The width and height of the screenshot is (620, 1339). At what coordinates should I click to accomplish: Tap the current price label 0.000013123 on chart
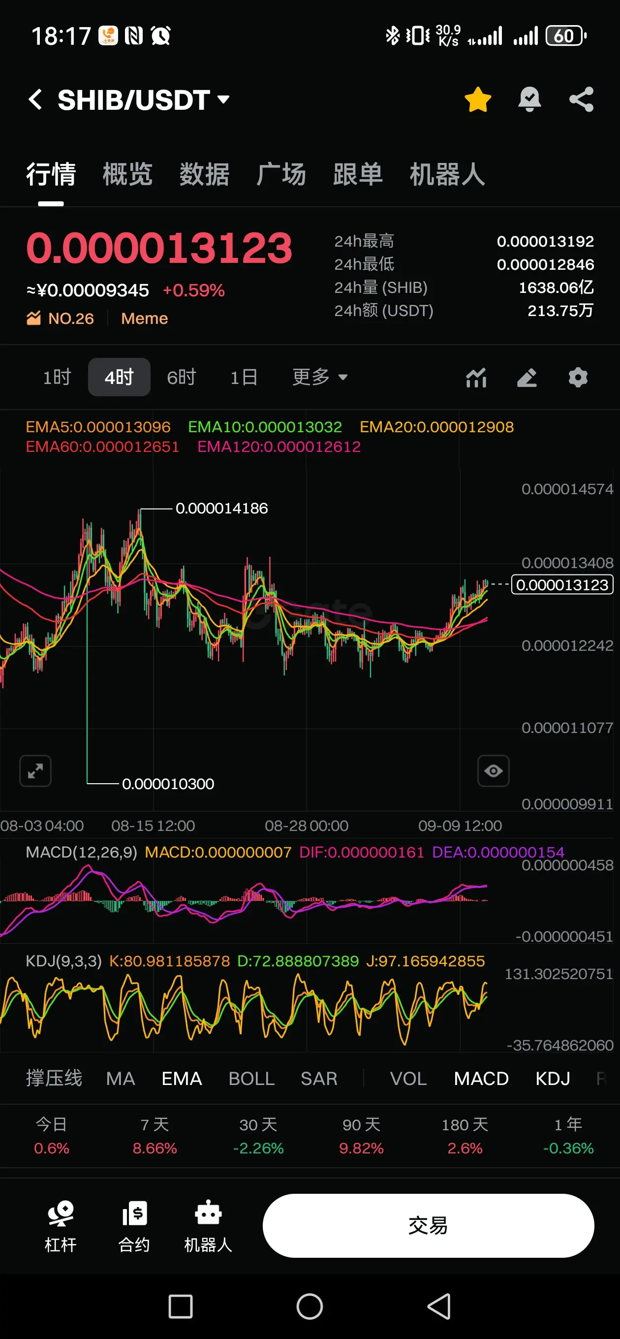pyautogui.click(x=562, y=584)
